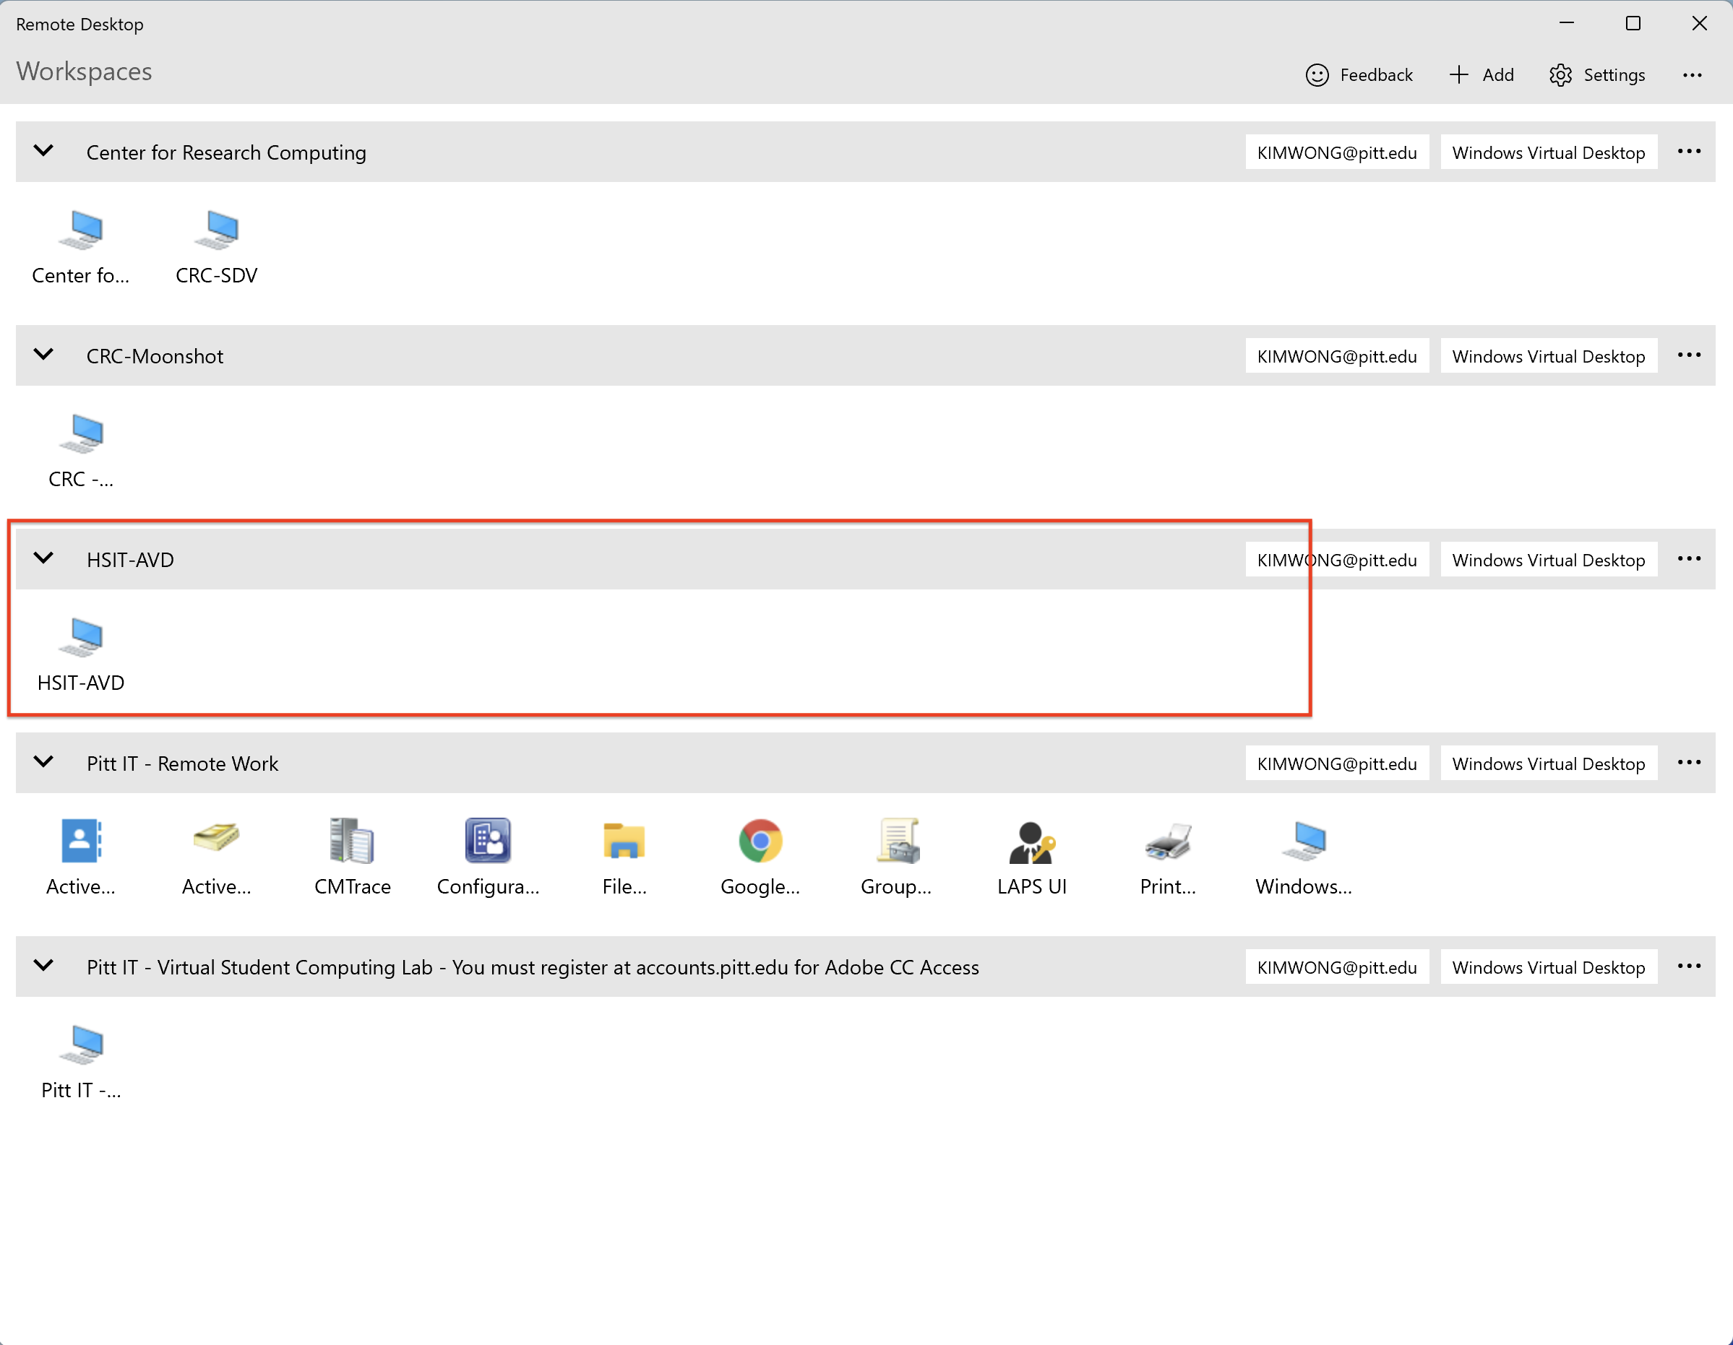Click the Workspaces page heading
This screenshot has width=1733, height=1345.
pyautogui.click(x=84, y=72)
